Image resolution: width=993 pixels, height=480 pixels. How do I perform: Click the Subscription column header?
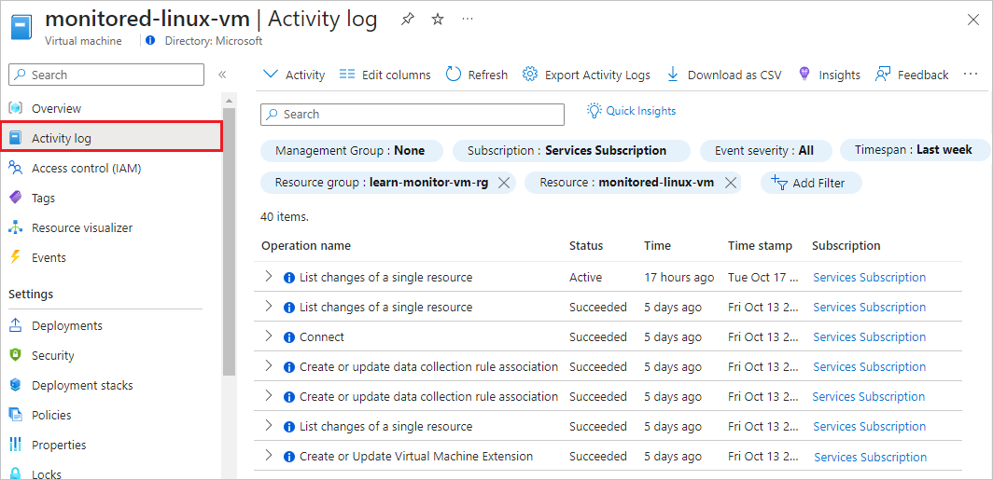pyautogui.click(x=846, y=245)
